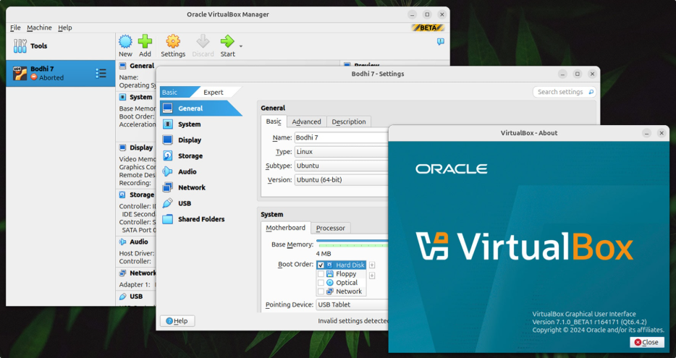Start the VM with green arrow icon
Viewport: 676px width, 358px height.
(x=227, y=41)
